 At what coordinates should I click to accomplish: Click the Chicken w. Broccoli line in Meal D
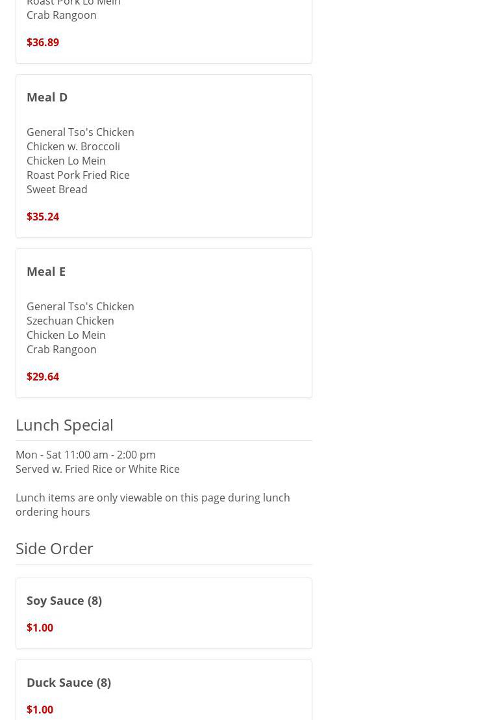pos(73,146)
